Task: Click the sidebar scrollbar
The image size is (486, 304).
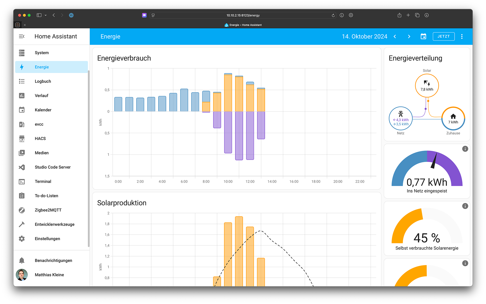Action: [89, 159]
